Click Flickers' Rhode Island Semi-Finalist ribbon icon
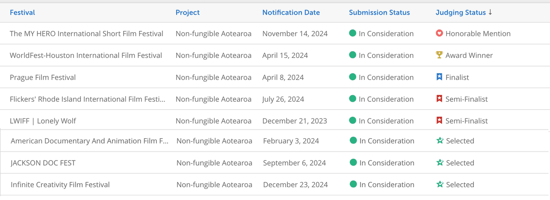 point(439,99)
